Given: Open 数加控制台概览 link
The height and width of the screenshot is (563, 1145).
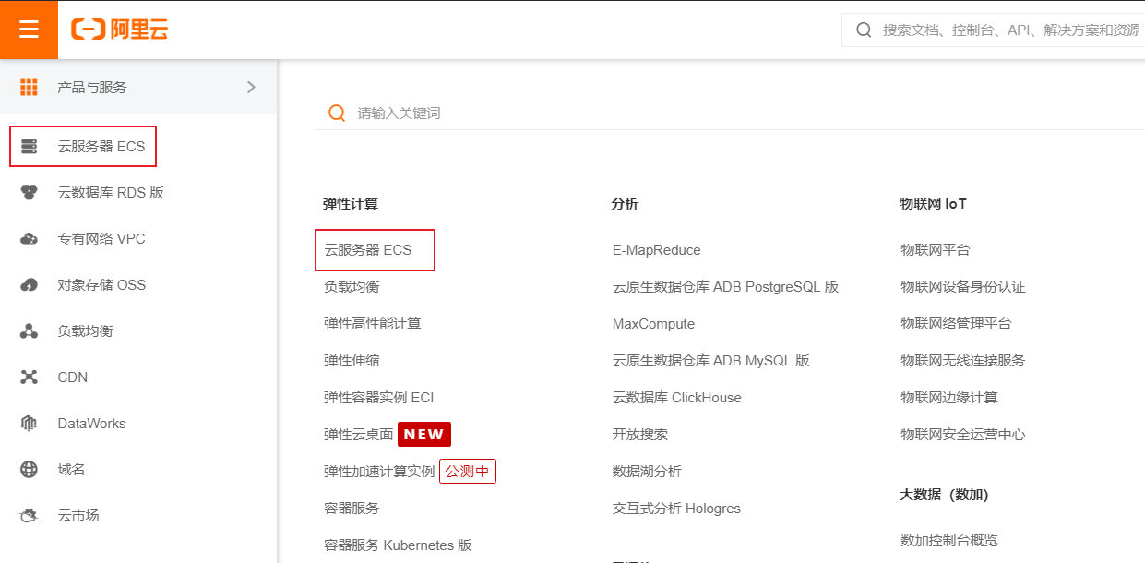Looking at the screenshot, I should 949,540.
